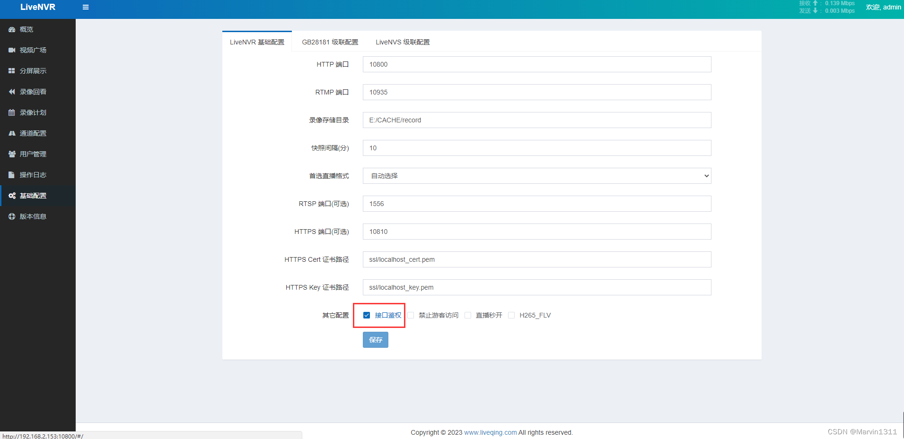904x439 pixels.
Task: Enable the H265_FLV checkbox
Action: click(x=511, y=315)
